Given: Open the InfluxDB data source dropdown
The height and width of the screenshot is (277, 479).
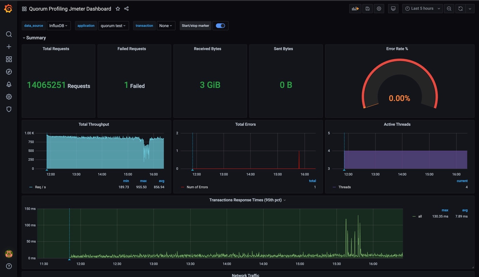Looking at the screenshot, I should pos(58,26).
